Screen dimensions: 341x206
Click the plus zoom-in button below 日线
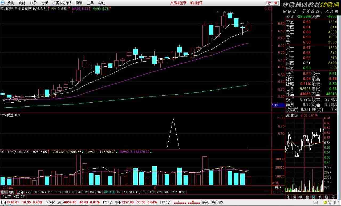coord(274,192)
